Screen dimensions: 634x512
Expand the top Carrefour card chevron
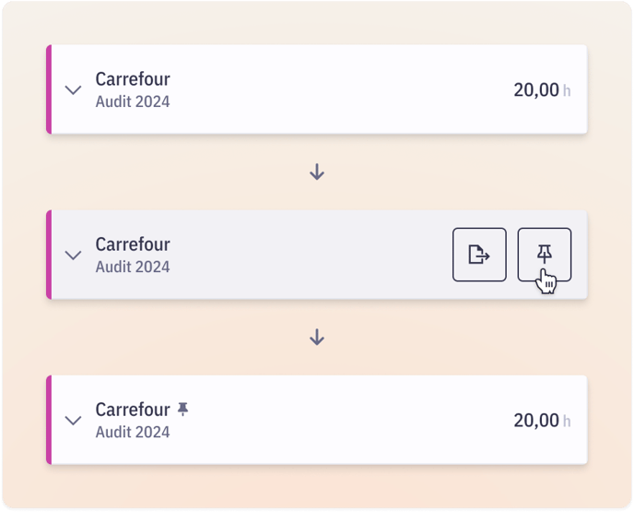pos(73,89)
